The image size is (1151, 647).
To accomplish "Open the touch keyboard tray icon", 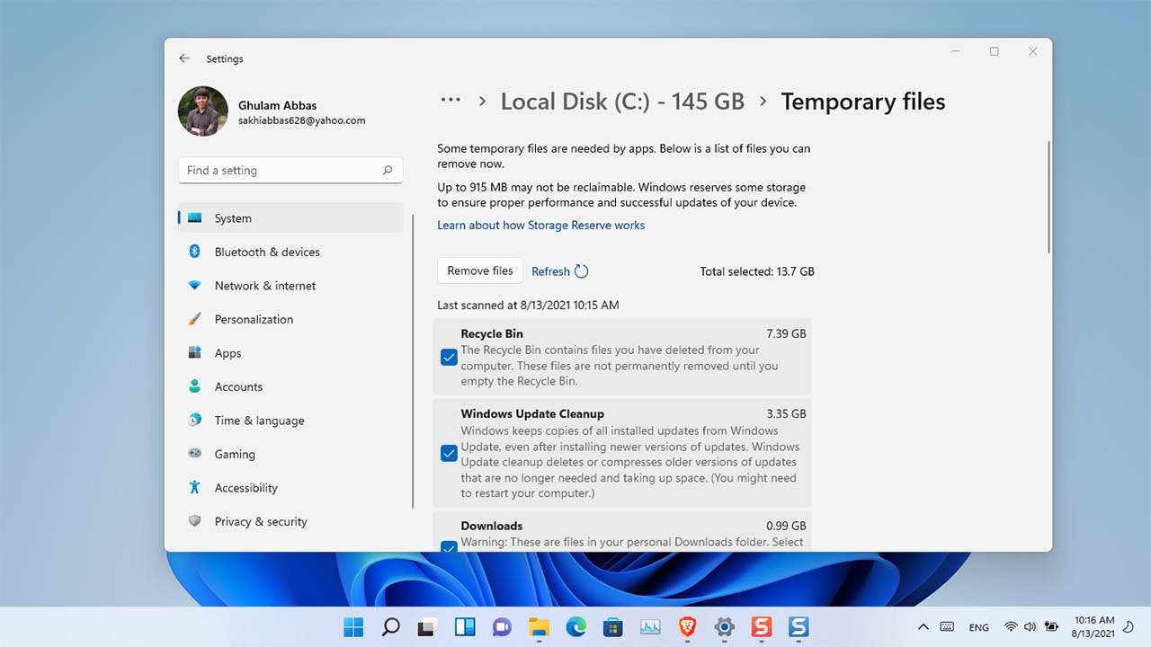I will click(x=947, y=627).
